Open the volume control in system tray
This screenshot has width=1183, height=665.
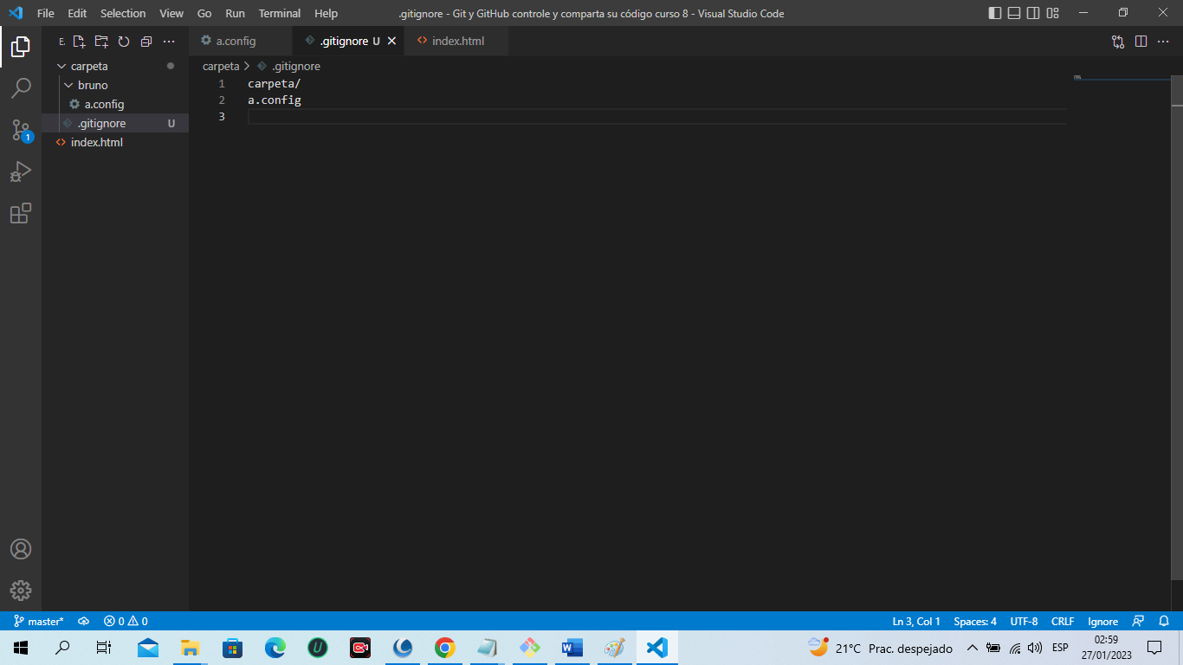1035,648
